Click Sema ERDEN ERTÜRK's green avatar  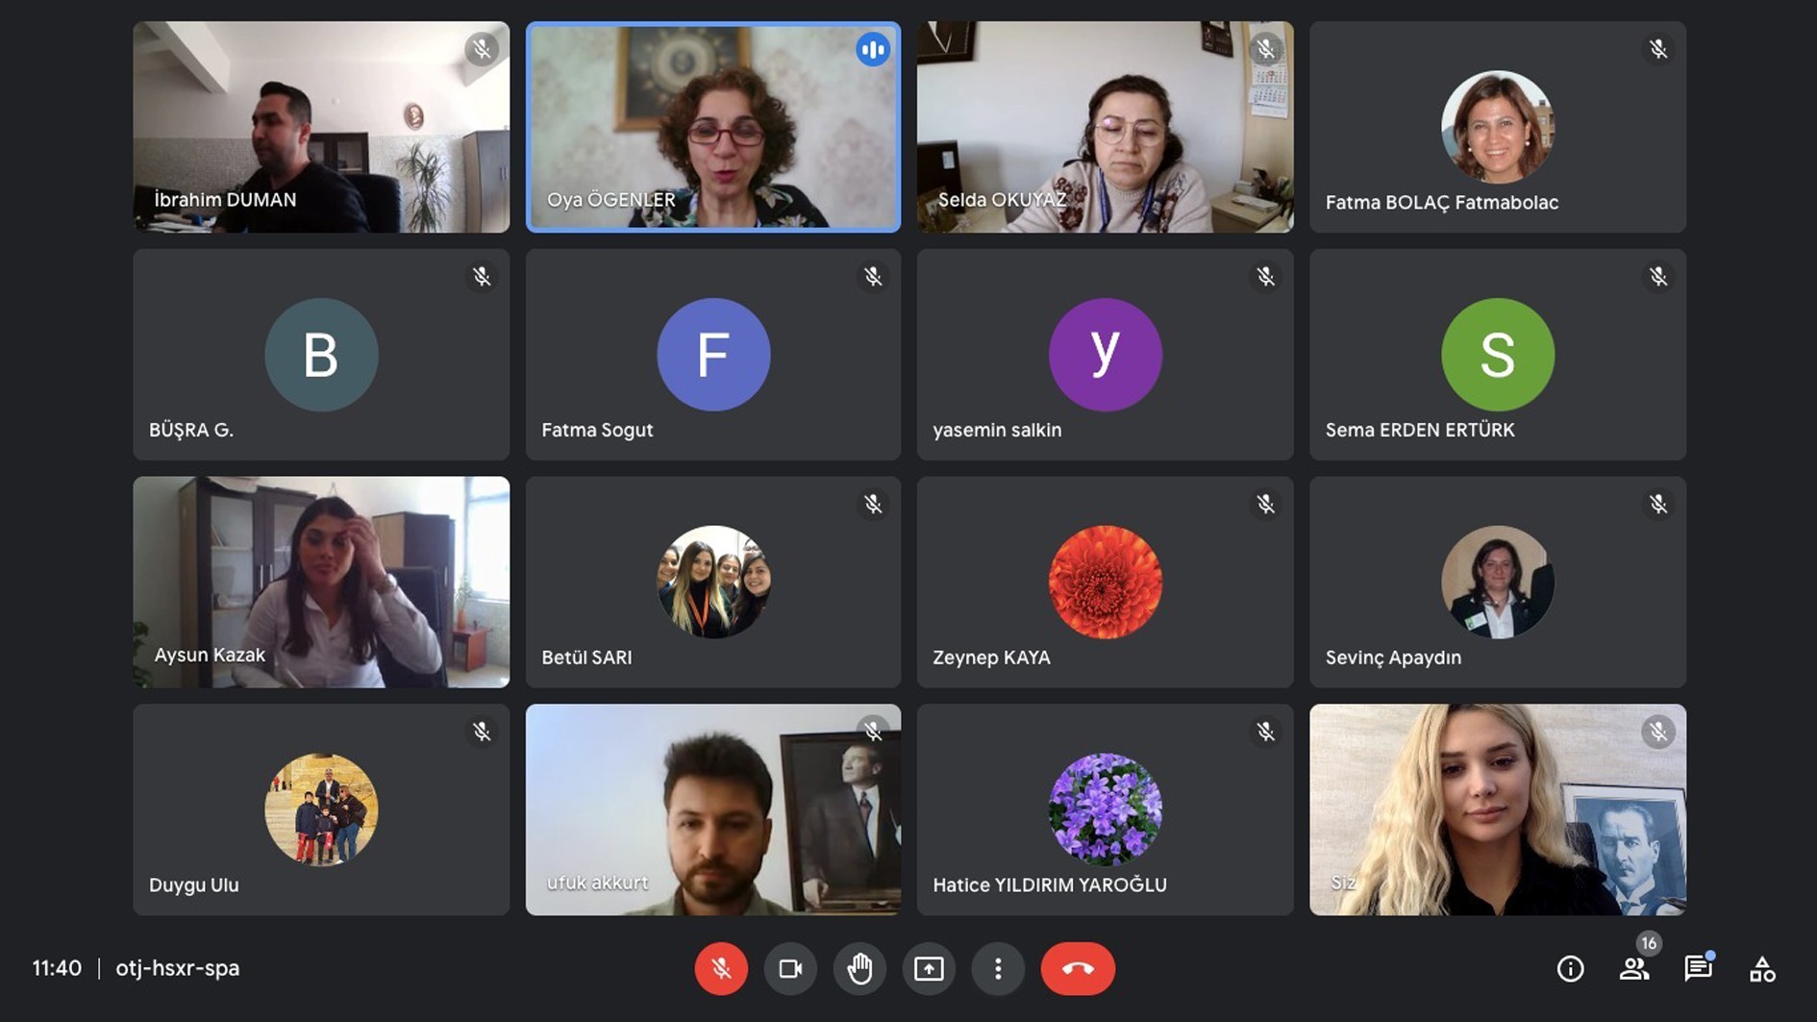point(1498,355)
